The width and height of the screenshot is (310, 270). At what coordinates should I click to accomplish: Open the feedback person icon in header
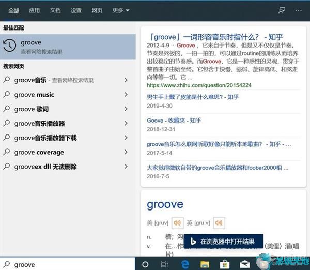(x=282, y=10)
